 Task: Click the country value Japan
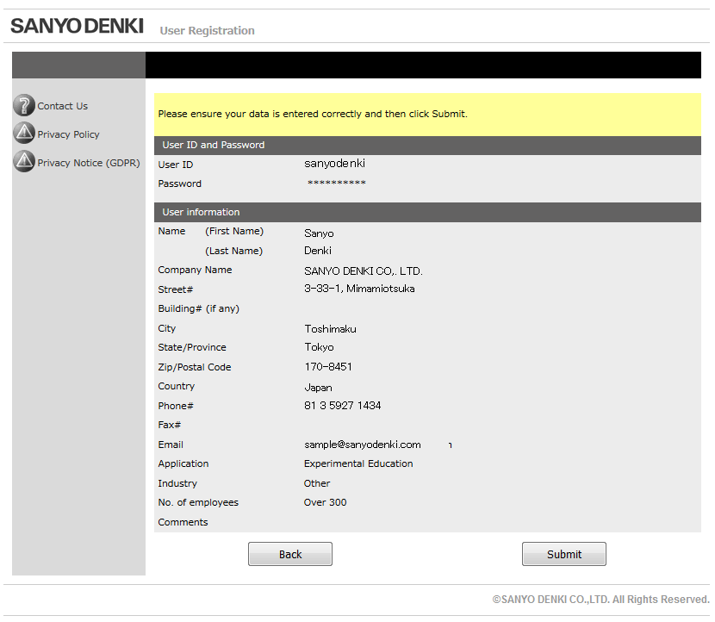[318, 388]
